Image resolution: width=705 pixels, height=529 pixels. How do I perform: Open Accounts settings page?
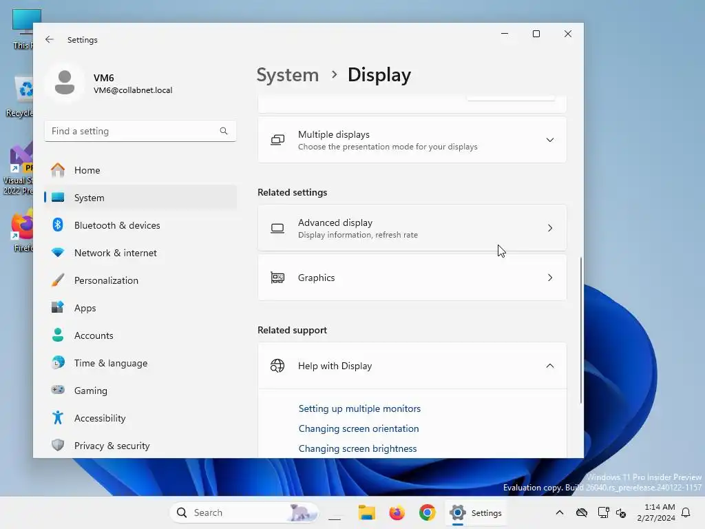click(x=140, y=335)
